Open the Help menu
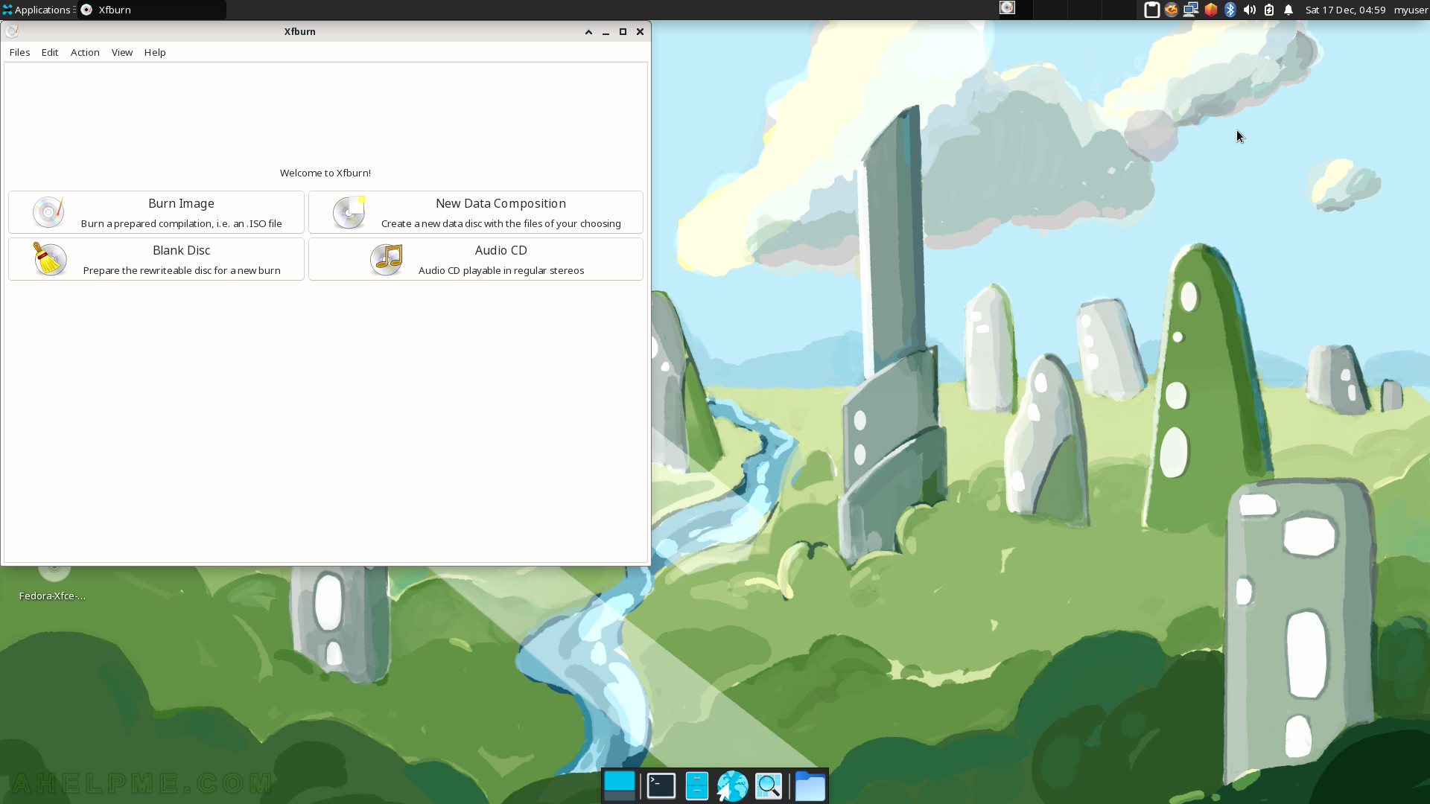Screen dimensions: 1430x804 pos(155,52)
